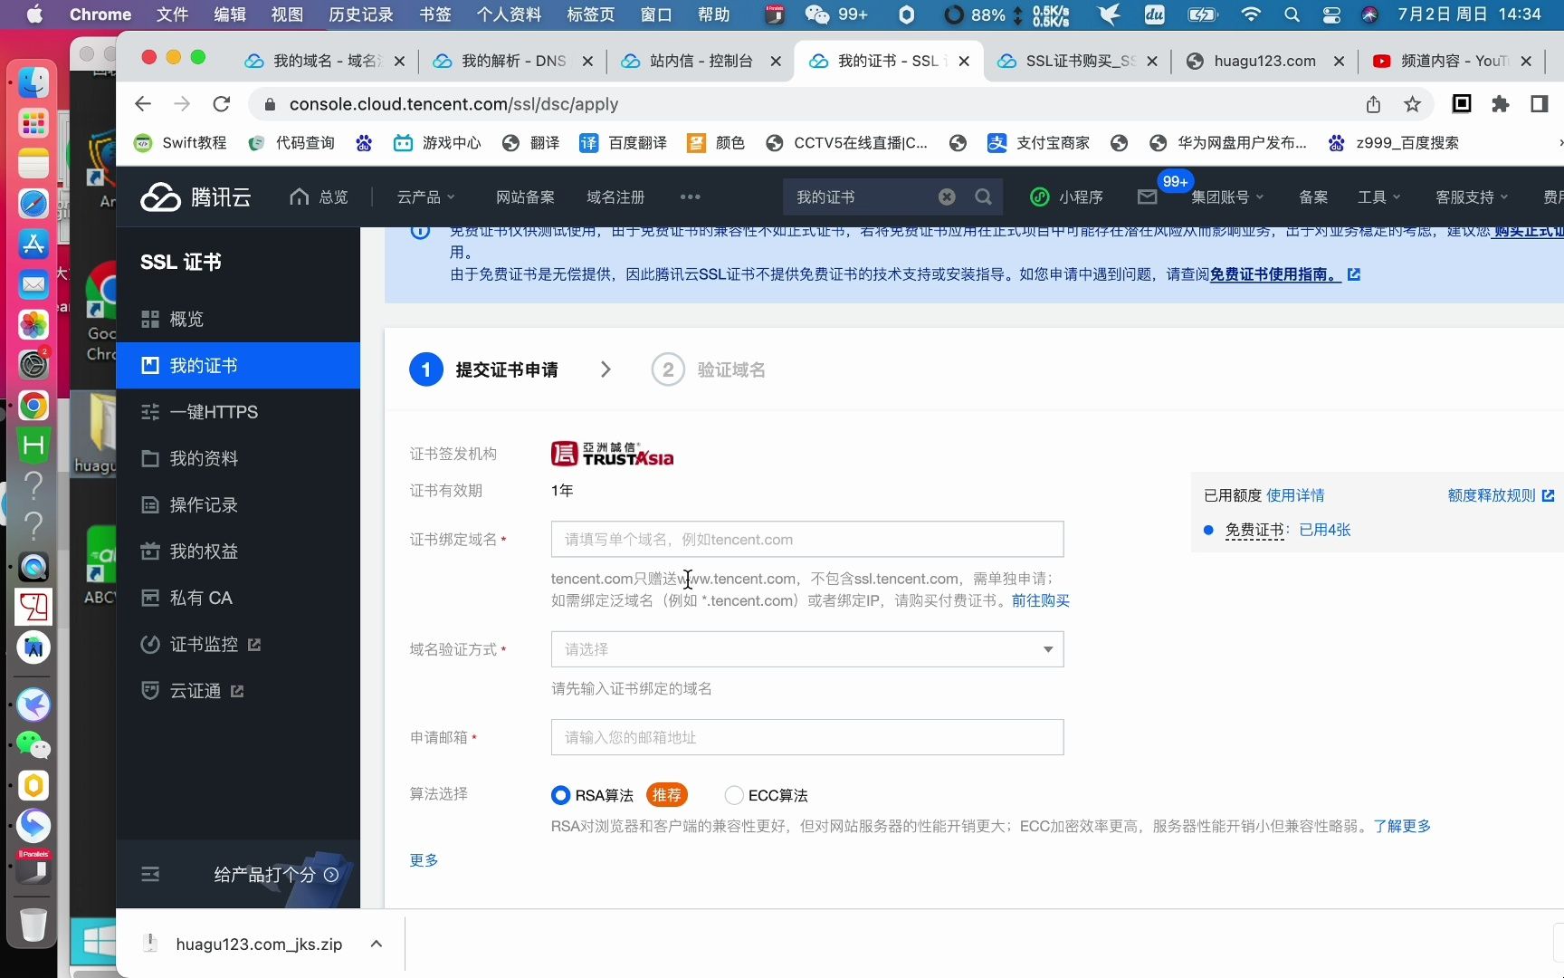This screenshot has width=1564, height=978.
Task: Click the share page icon in address bar
Action: pos(1373,104)
